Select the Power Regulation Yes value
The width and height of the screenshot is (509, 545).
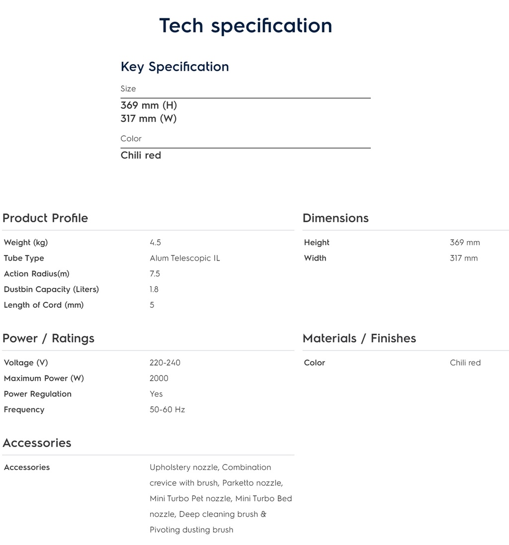156,394
